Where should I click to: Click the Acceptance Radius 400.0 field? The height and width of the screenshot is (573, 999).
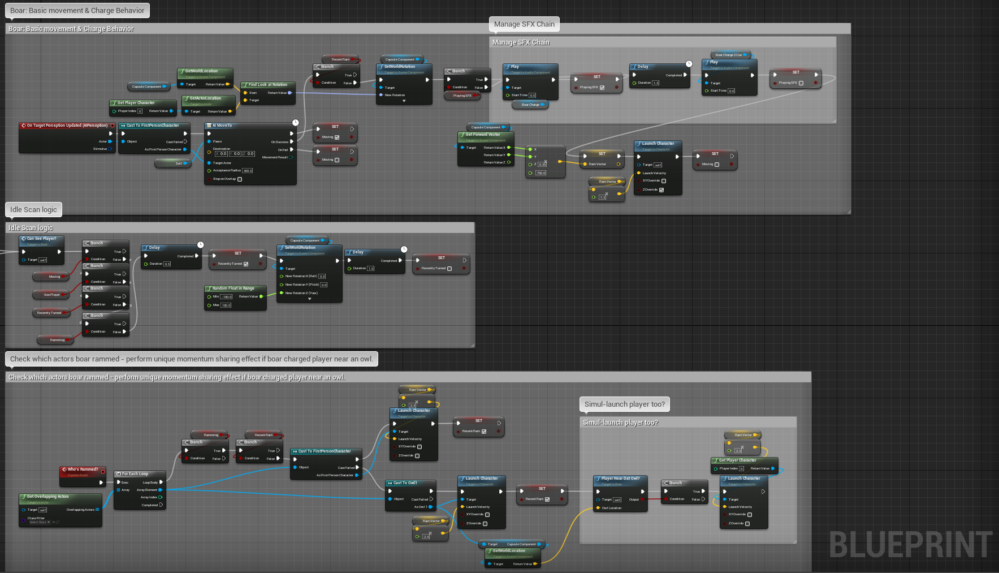click(x=248, y=170)
